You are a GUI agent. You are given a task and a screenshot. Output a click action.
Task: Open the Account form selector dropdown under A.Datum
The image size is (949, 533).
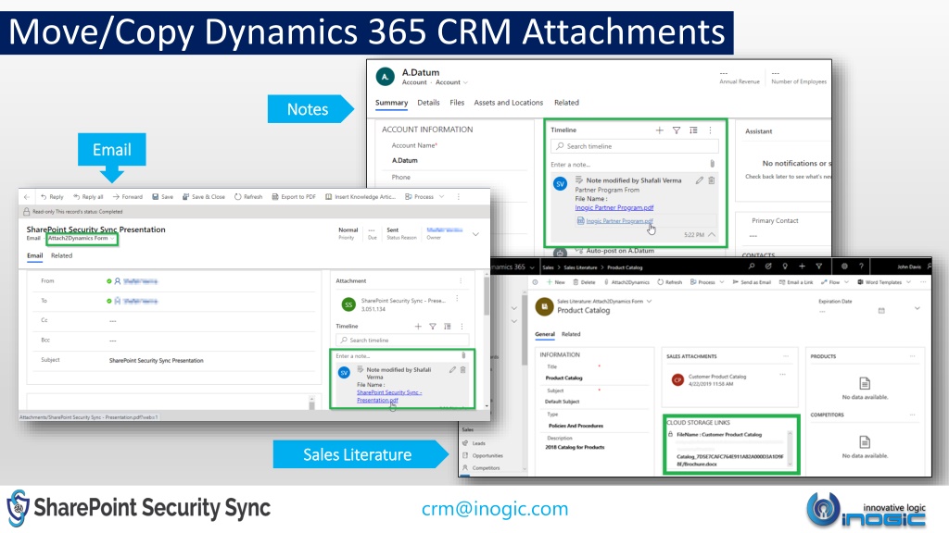coord(451,82)
